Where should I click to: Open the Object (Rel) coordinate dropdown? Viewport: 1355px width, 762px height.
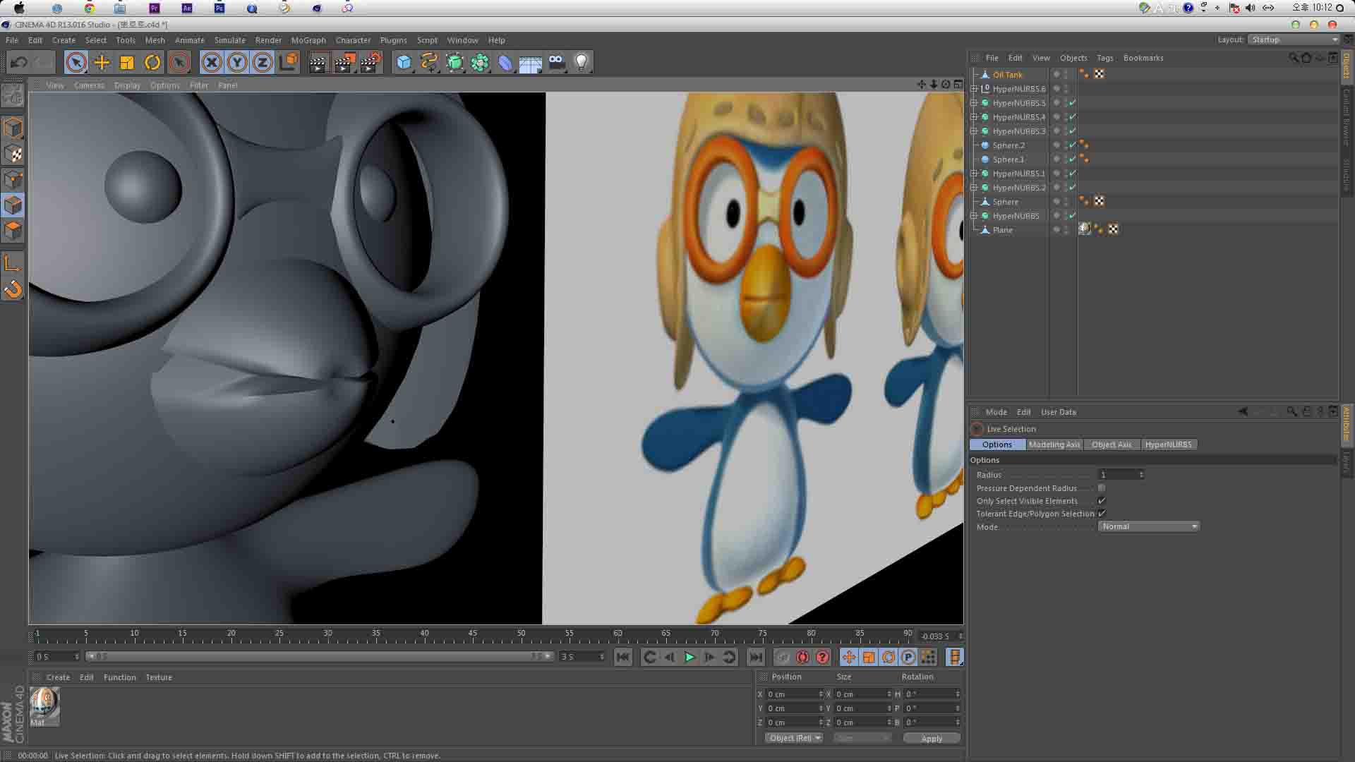pos(795,738)
